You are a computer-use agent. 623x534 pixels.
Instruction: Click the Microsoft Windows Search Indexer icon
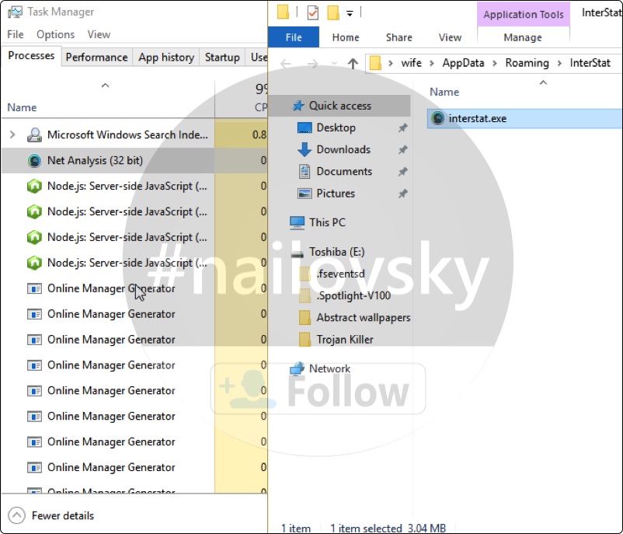[x=34, y=135]
